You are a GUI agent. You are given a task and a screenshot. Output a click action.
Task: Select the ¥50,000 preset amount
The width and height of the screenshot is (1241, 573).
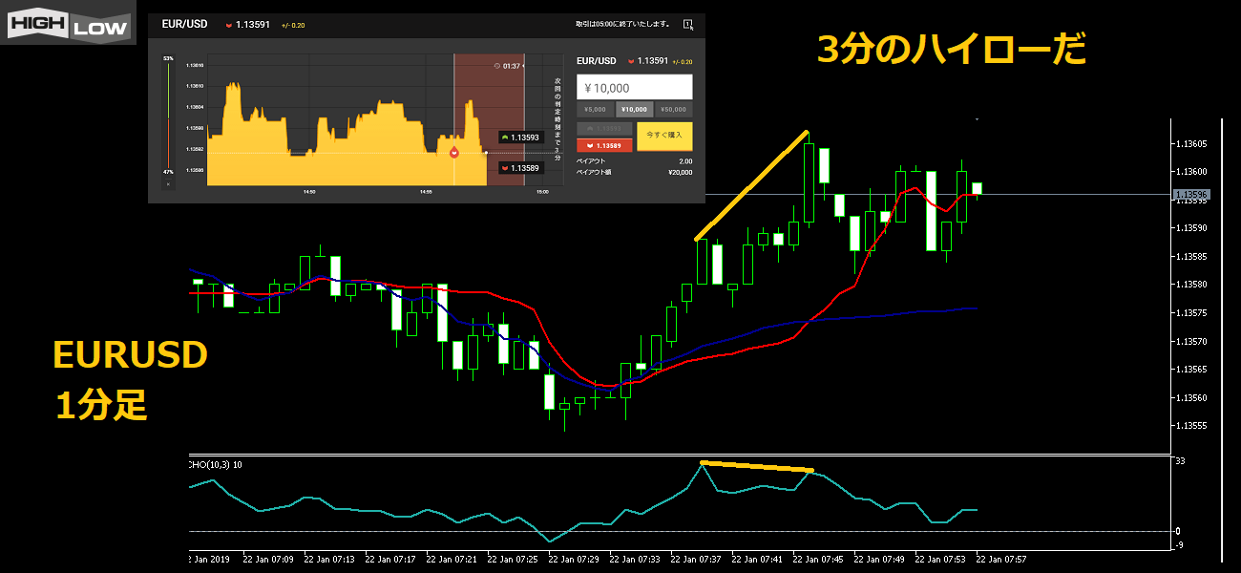coord(673,109)
